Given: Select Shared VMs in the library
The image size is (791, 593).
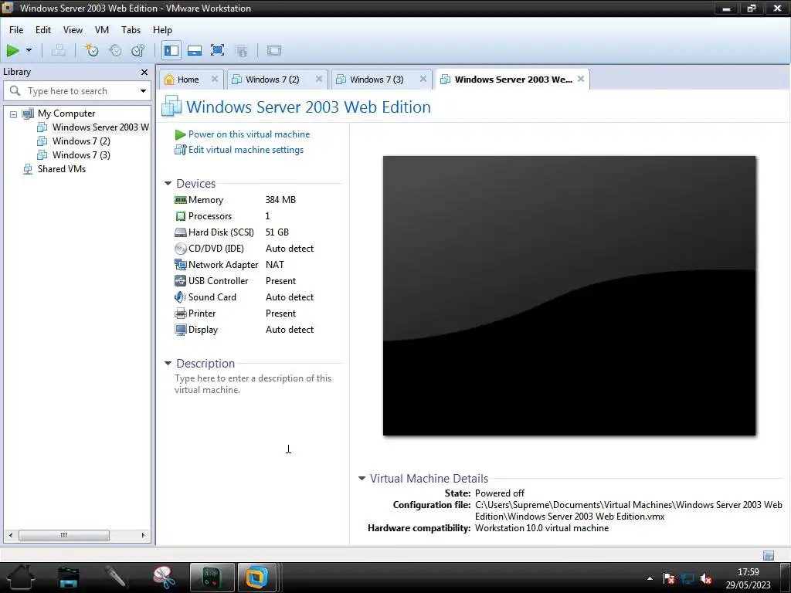Looking at the screenshot, I should click(x=62, y=169).
